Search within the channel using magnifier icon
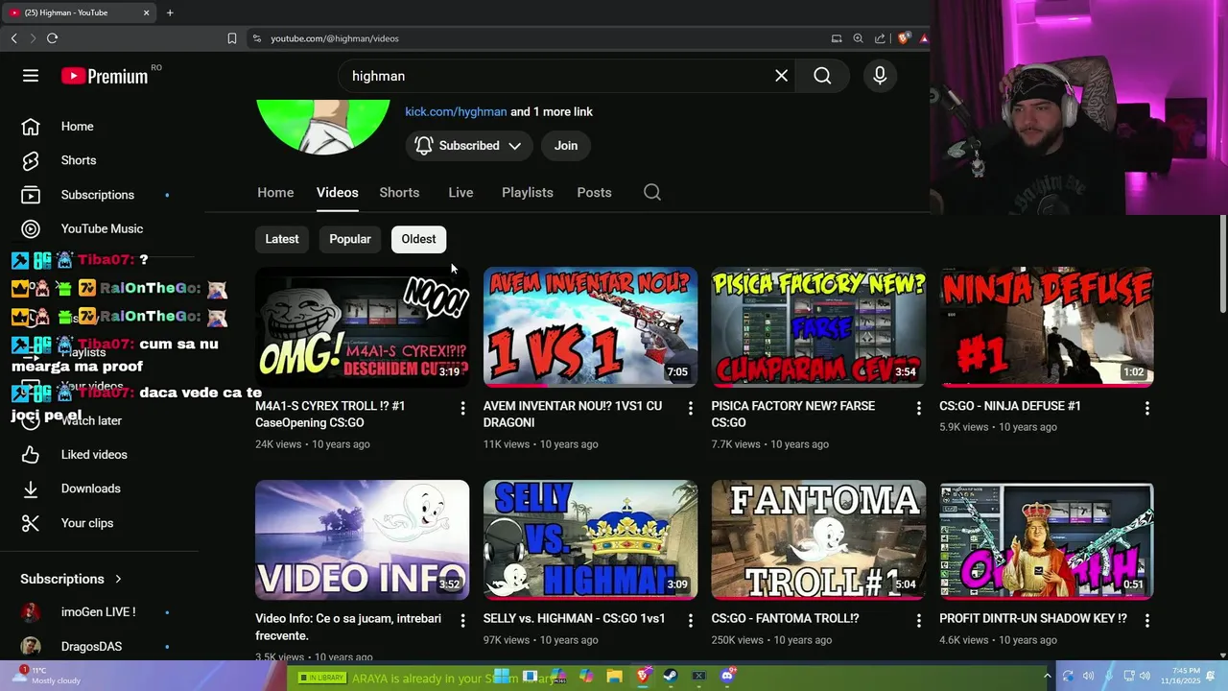 pos(652,192)
